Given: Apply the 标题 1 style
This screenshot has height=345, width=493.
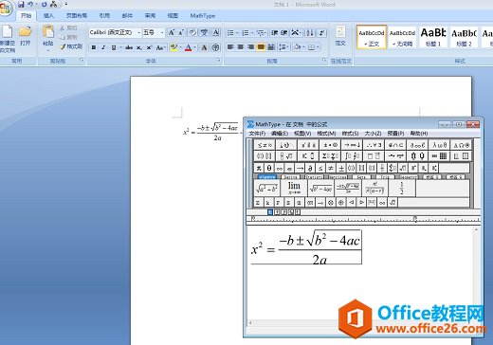Looking at the screenshot, I should (x=433, y=37).
